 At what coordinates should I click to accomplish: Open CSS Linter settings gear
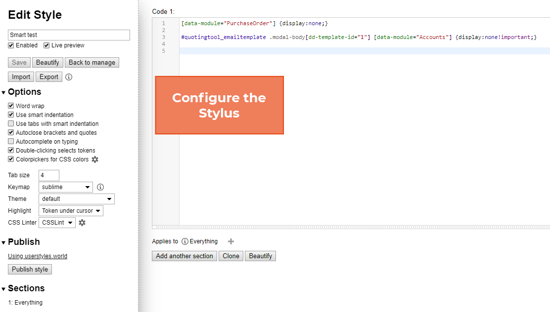point(82,223)
